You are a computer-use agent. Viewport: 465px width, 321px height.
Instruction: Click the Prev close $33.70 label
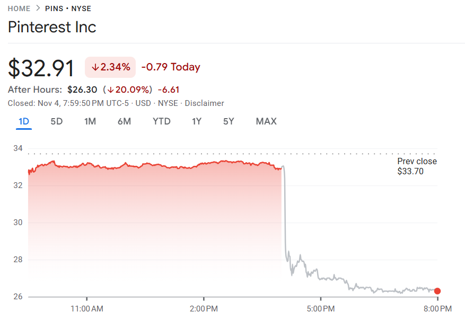coord(417,166)
